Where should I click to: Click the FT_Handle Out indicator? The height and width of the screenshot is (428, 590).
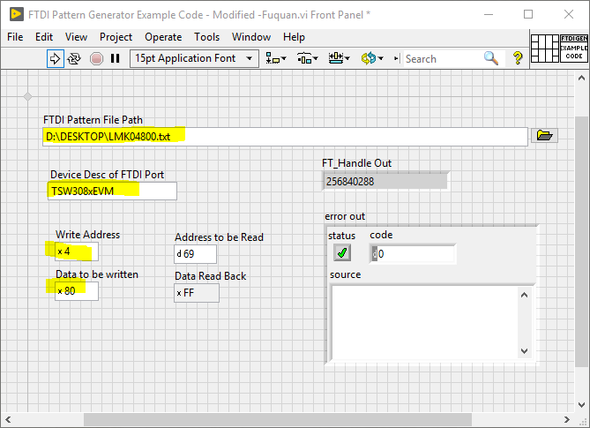point(385,182)
